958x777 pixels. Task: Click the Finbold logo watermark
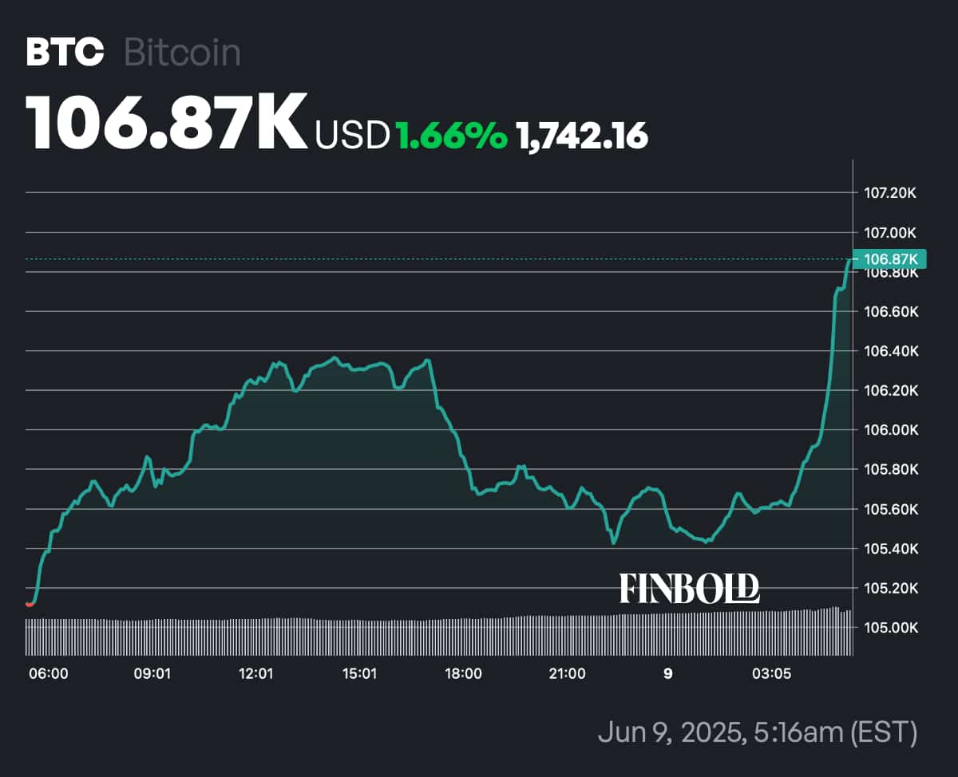click(x=690, y=589)
